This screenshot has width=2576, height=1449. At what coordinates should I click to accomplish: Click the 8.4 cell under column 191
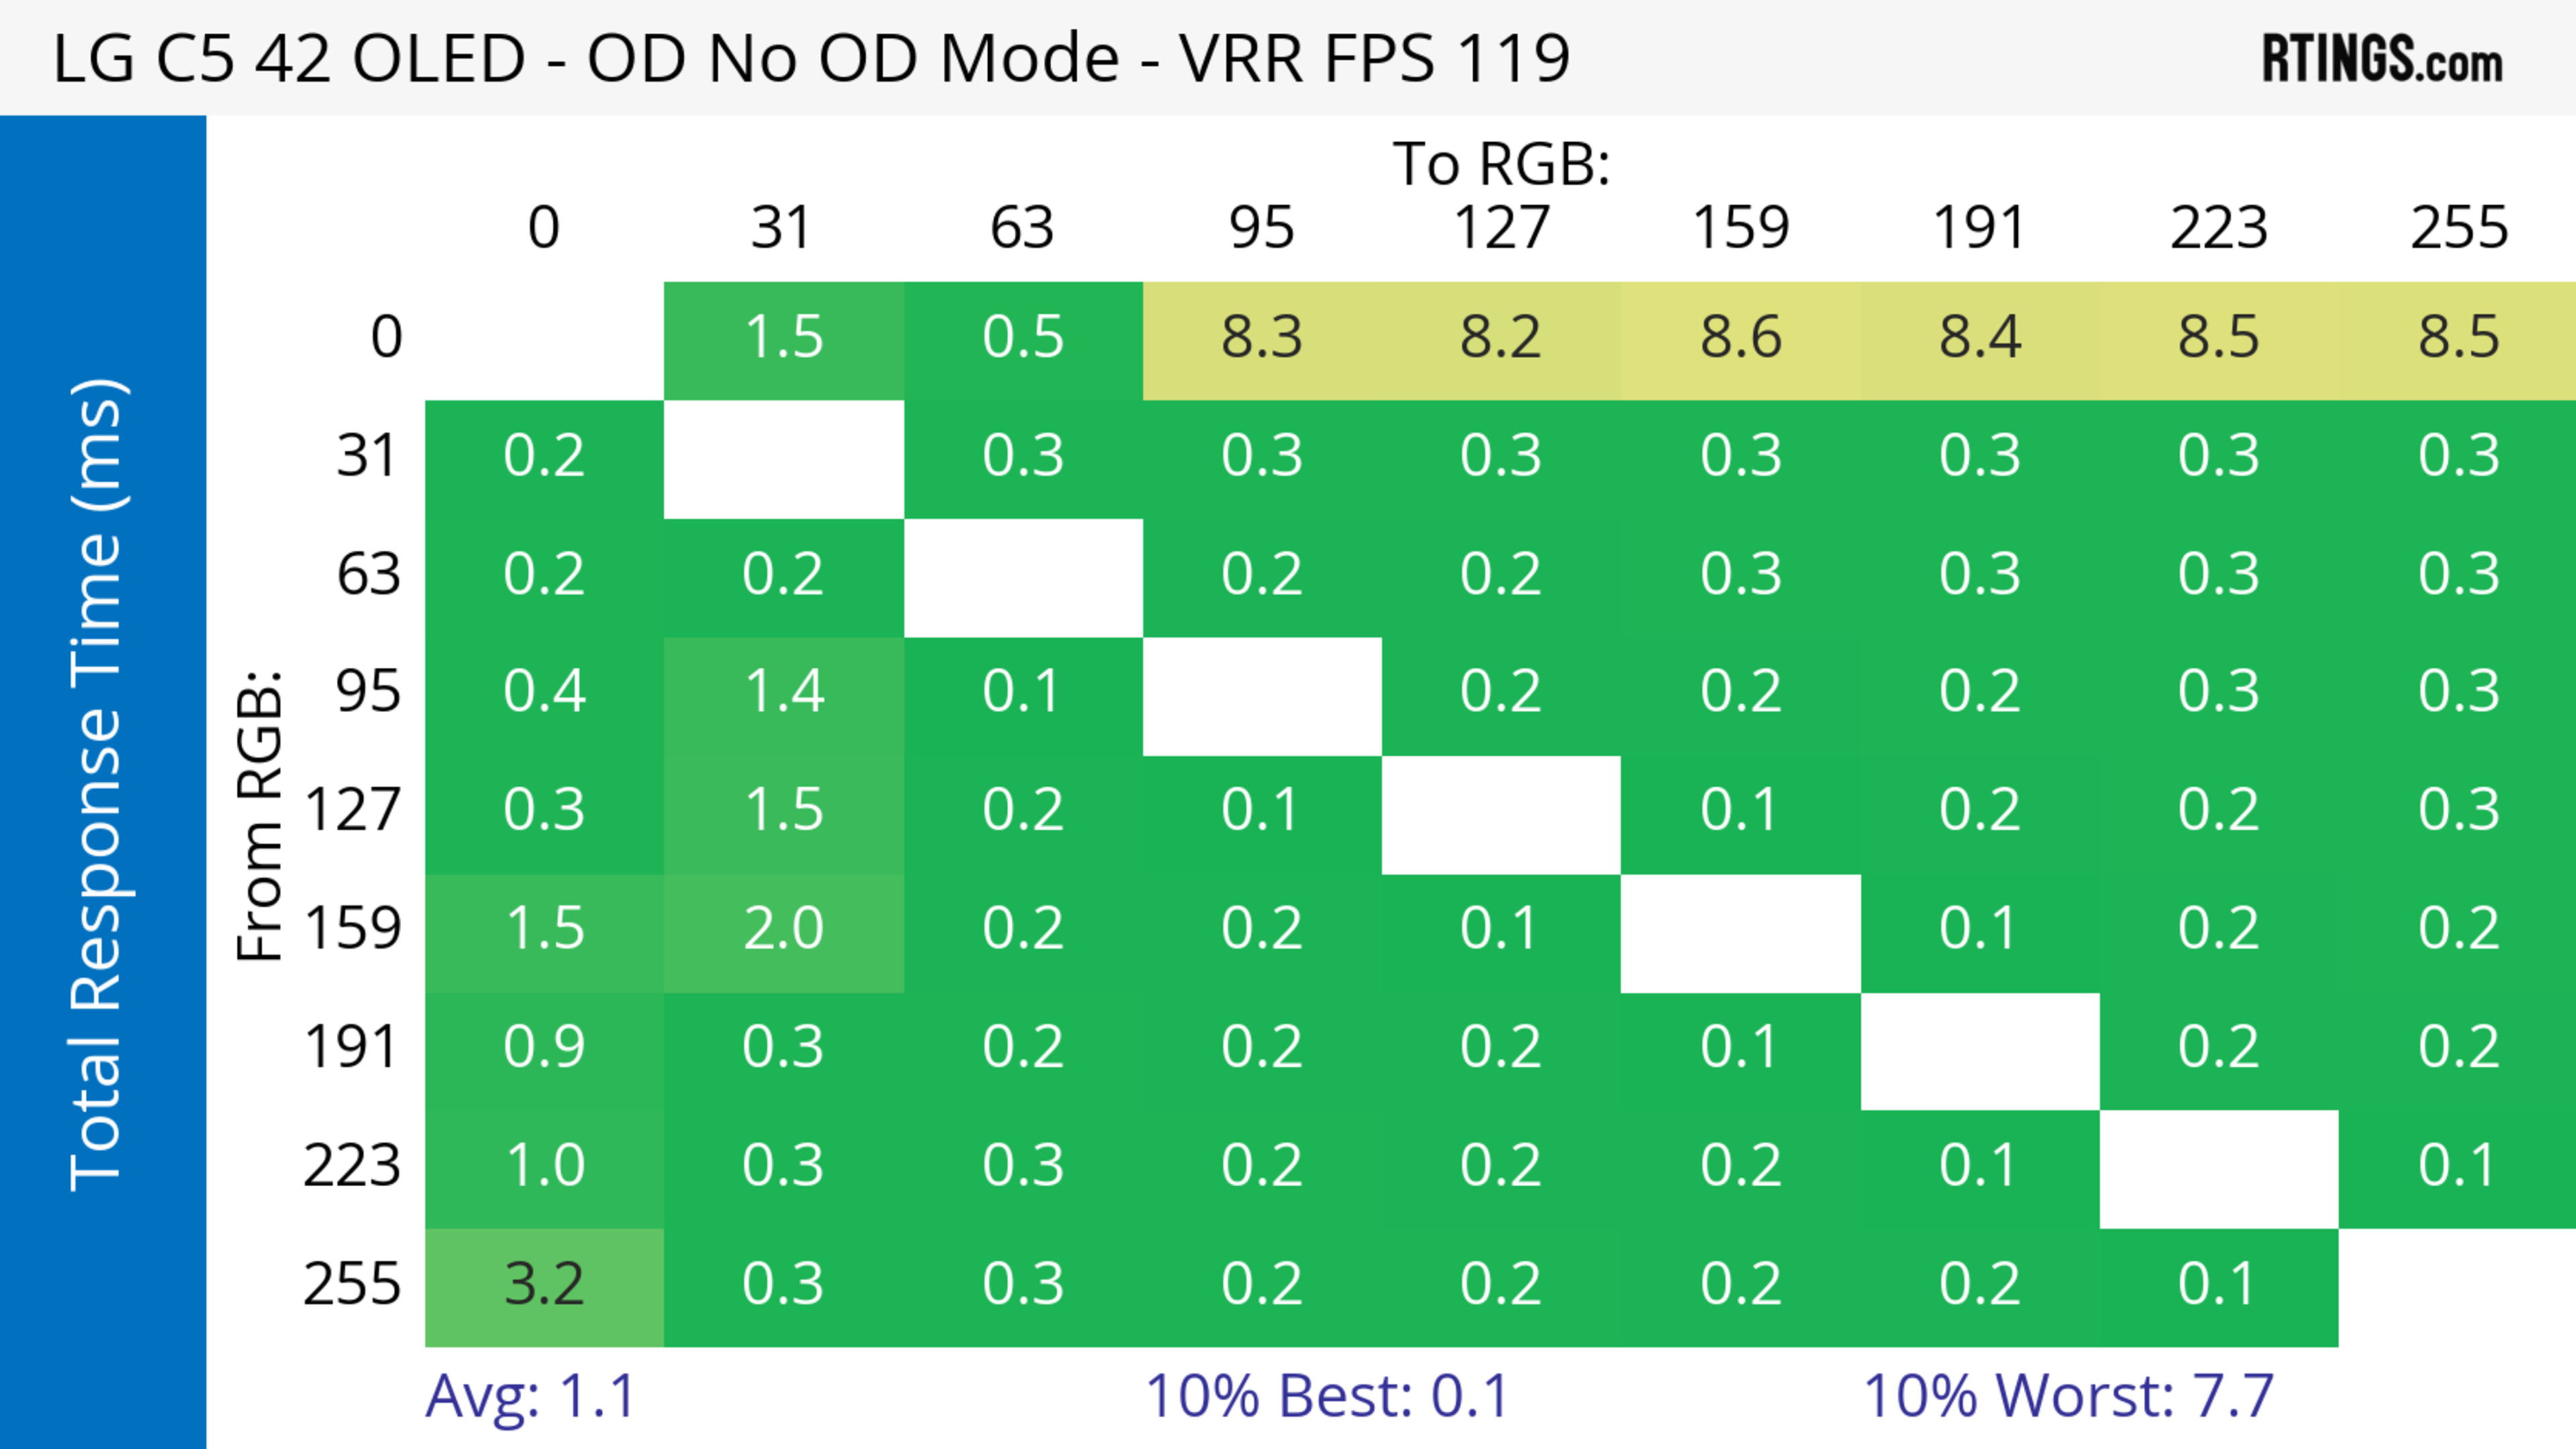[x=1979, y=337]
